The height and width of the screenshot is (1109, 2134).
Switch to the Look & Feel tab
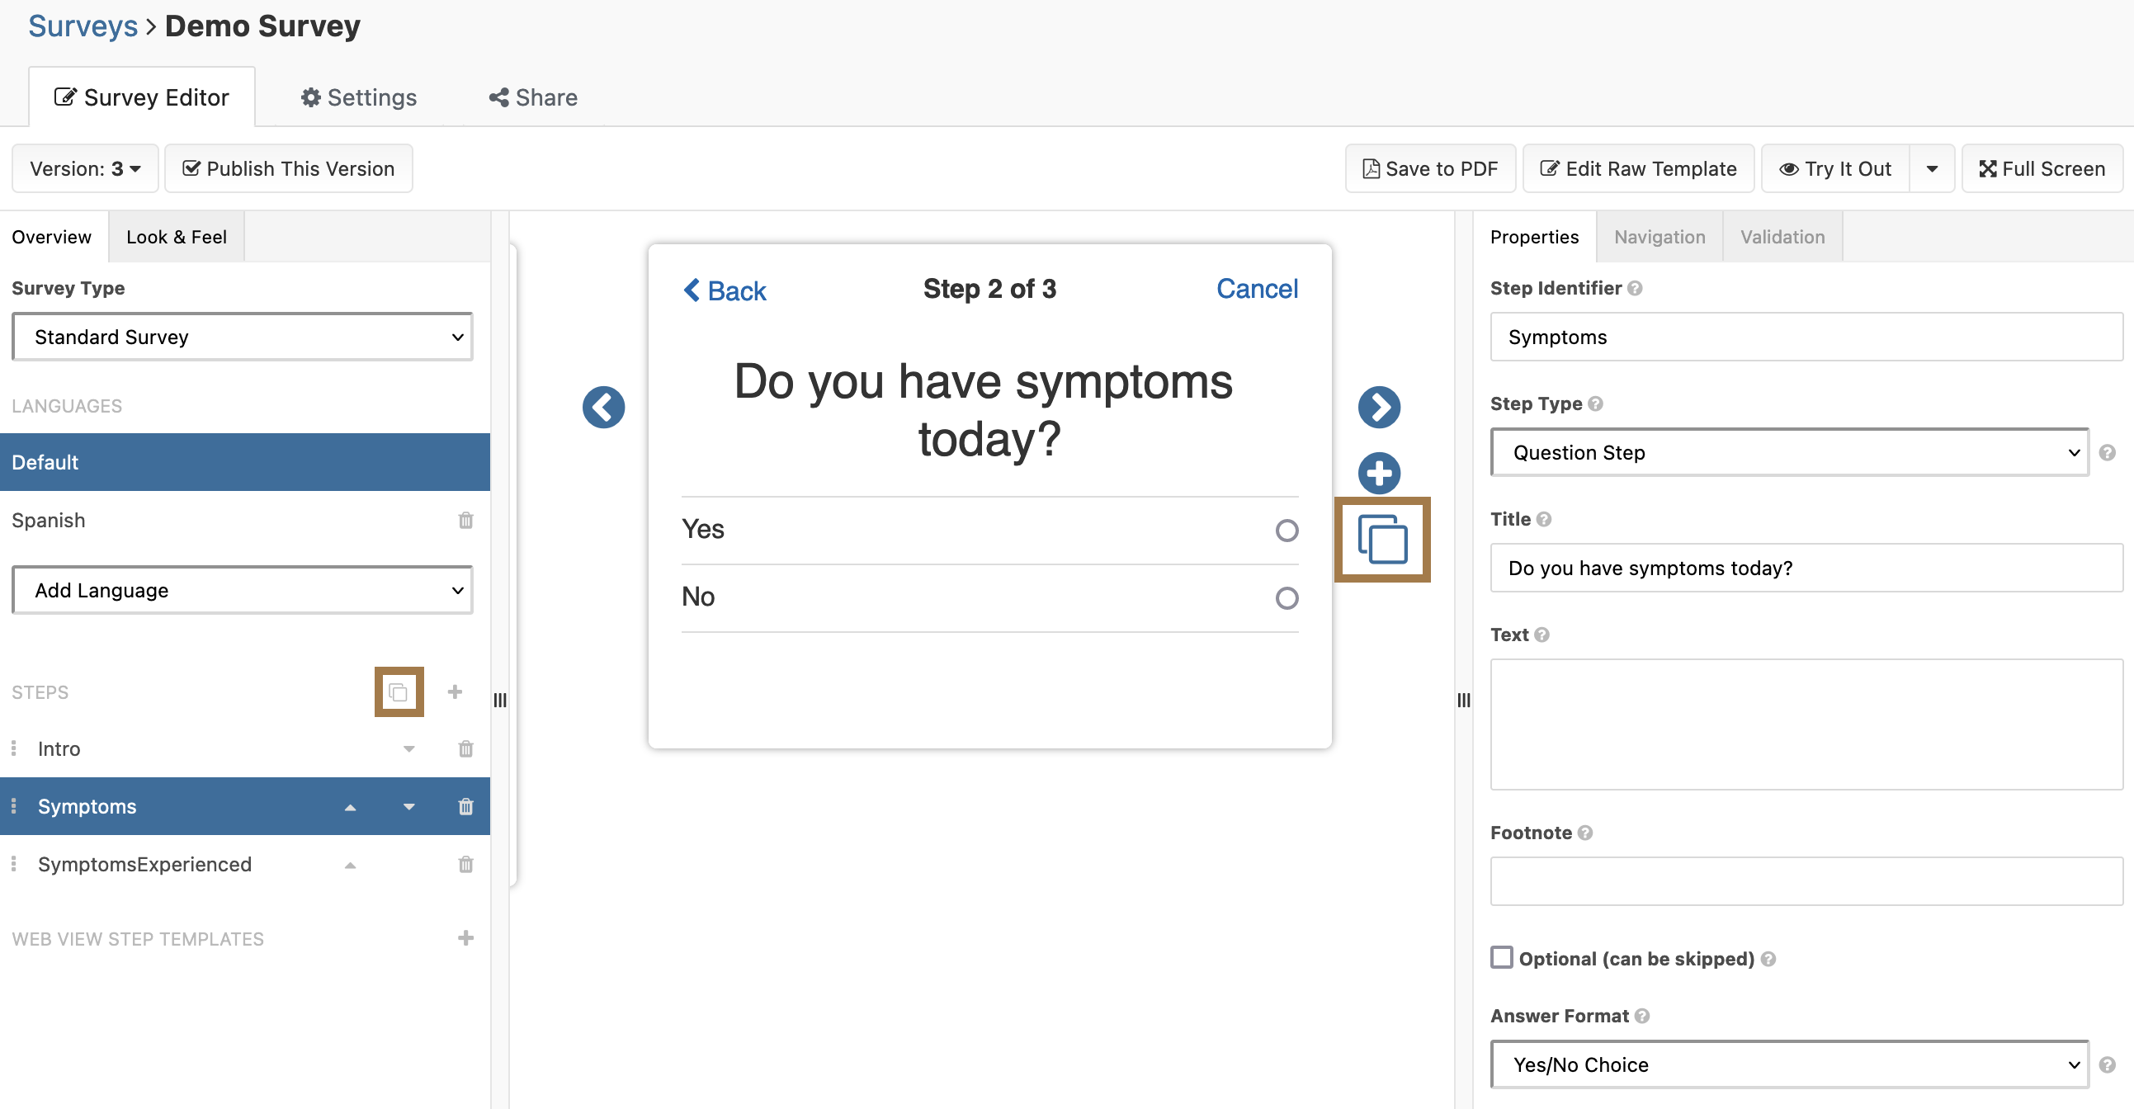176,237
